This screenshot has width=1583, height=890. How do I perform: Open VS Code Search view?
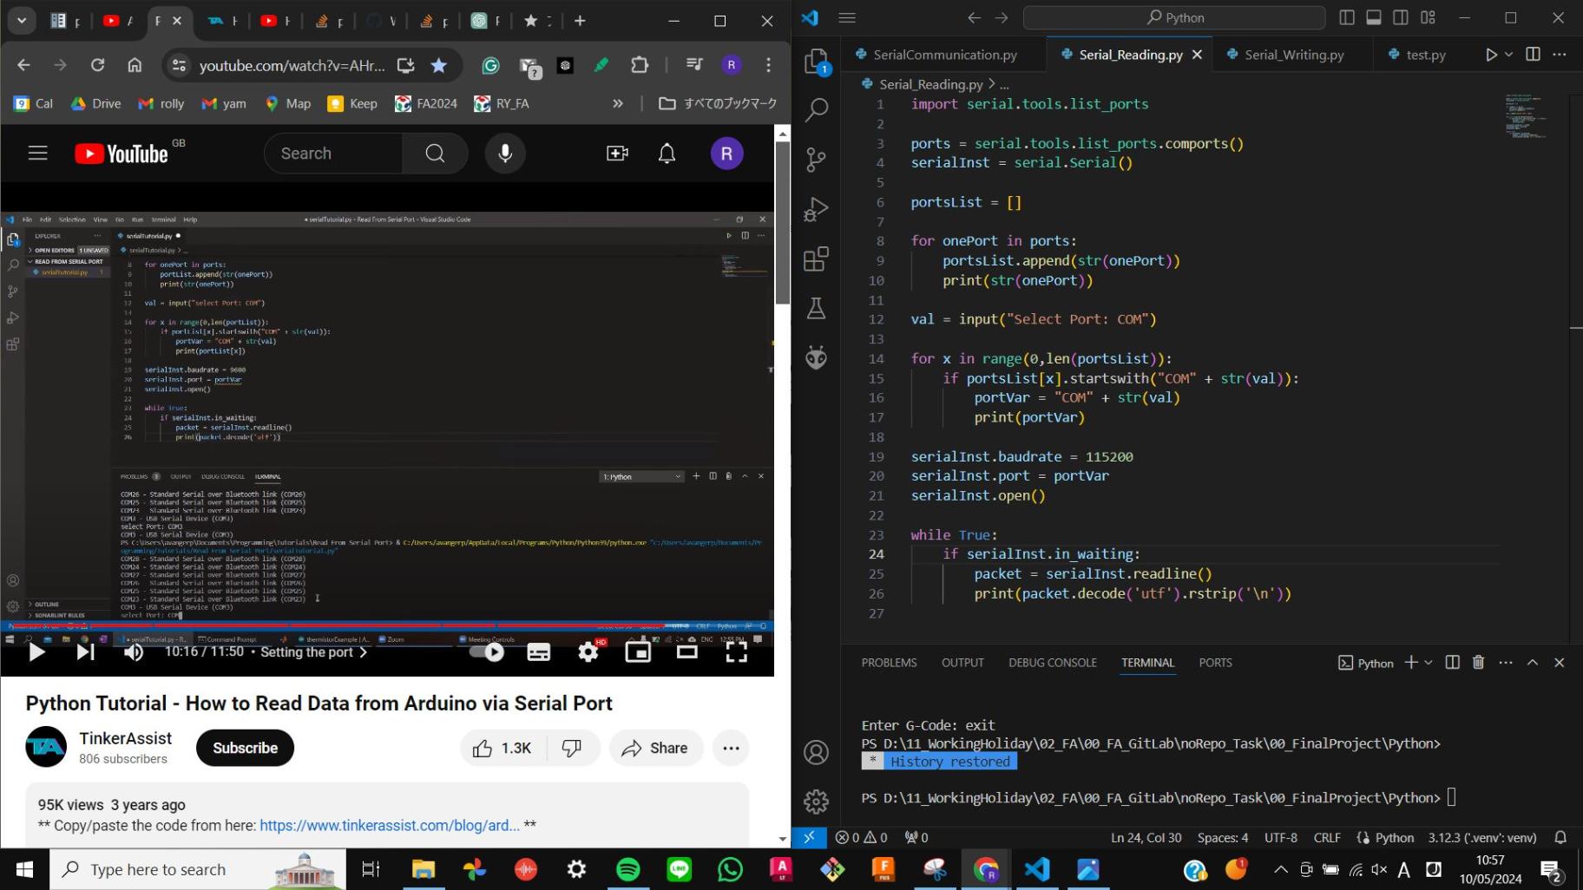click(x=817, y=109)
